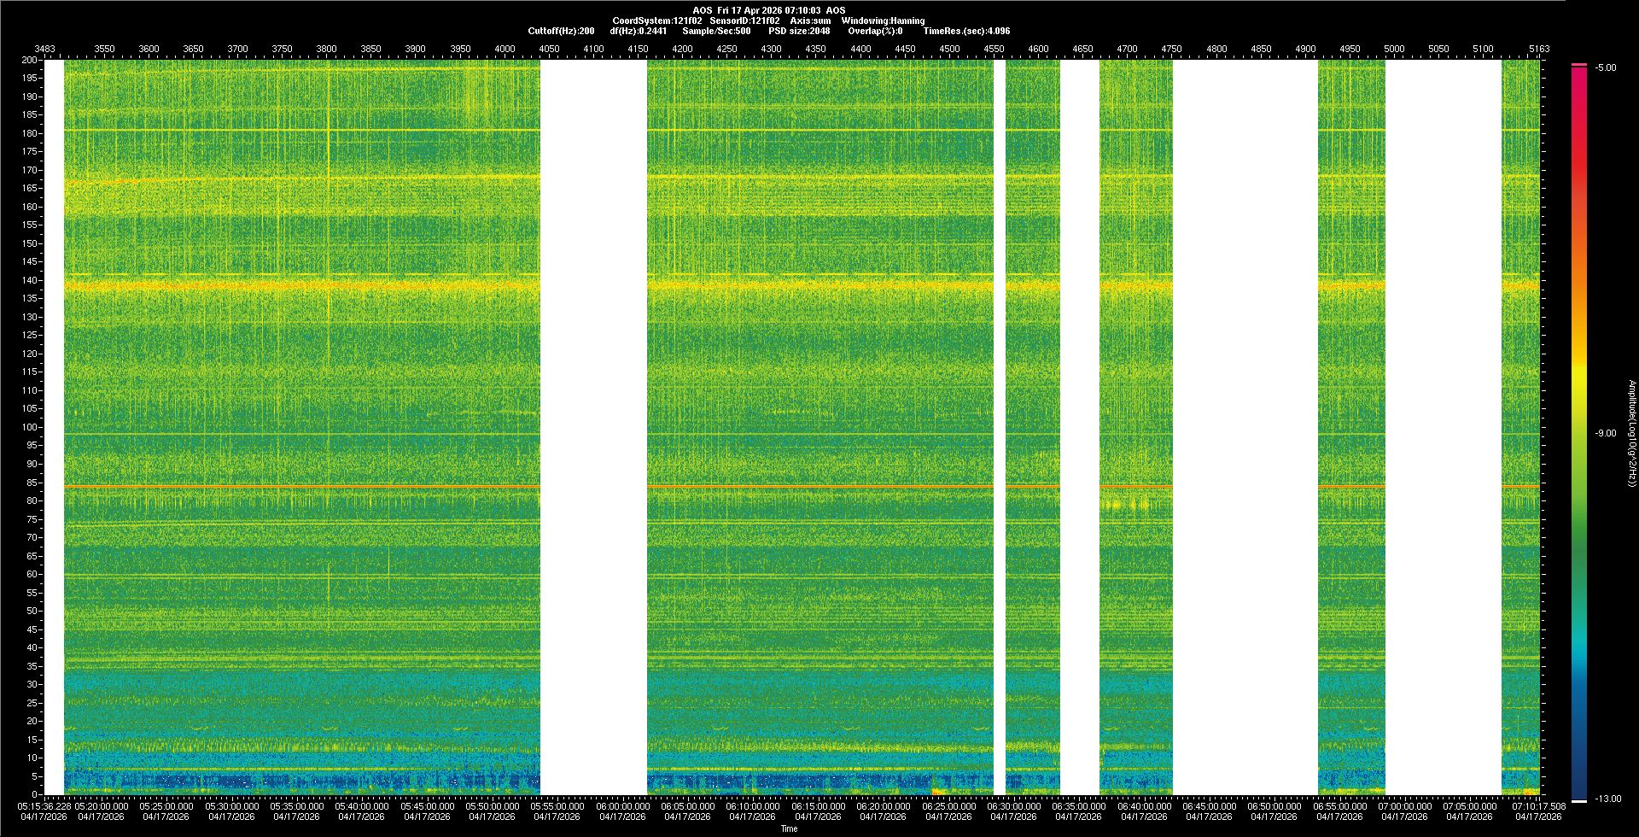The height and width of the screenshot is (837, 1639).
Task: Select the TimeRes.(sec):4.096 header text
Action: pos(966,31)
